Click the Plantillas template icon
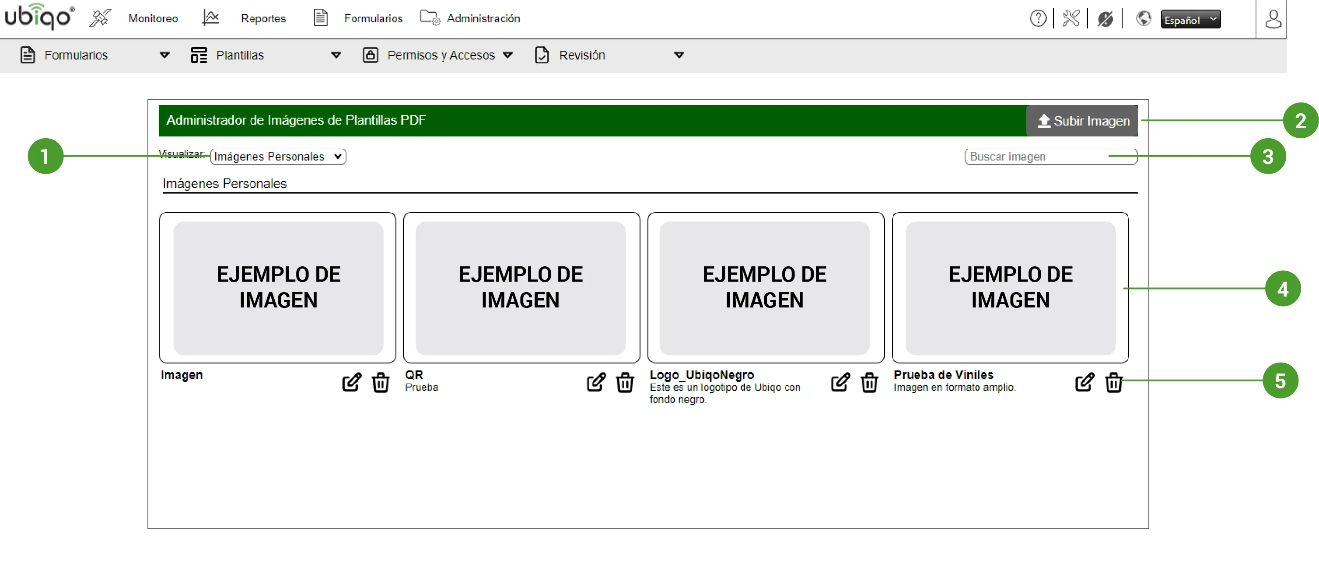Screen dimensions: 1319x562 (x=199, y=55)
